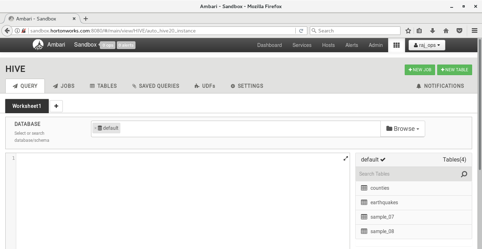This screenshot has width=482, height=249.
Task: Click the earthquakes table grid icon
Action: coord(364,202)
